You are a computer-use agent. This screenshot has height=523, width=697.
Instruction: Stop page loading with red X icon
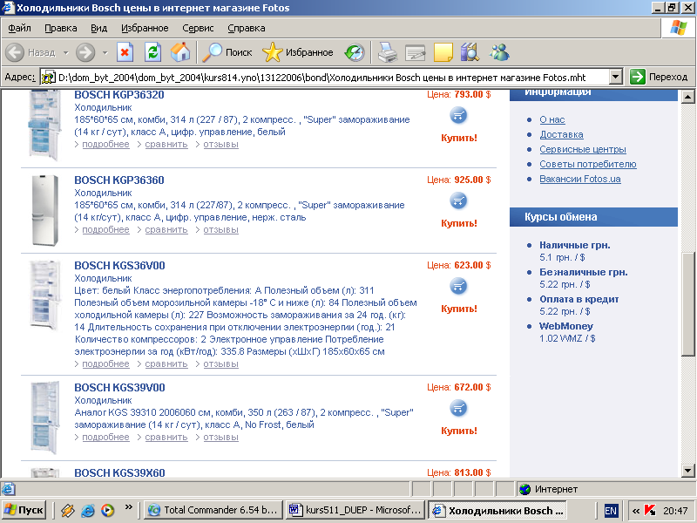click(x=125, y=52)
